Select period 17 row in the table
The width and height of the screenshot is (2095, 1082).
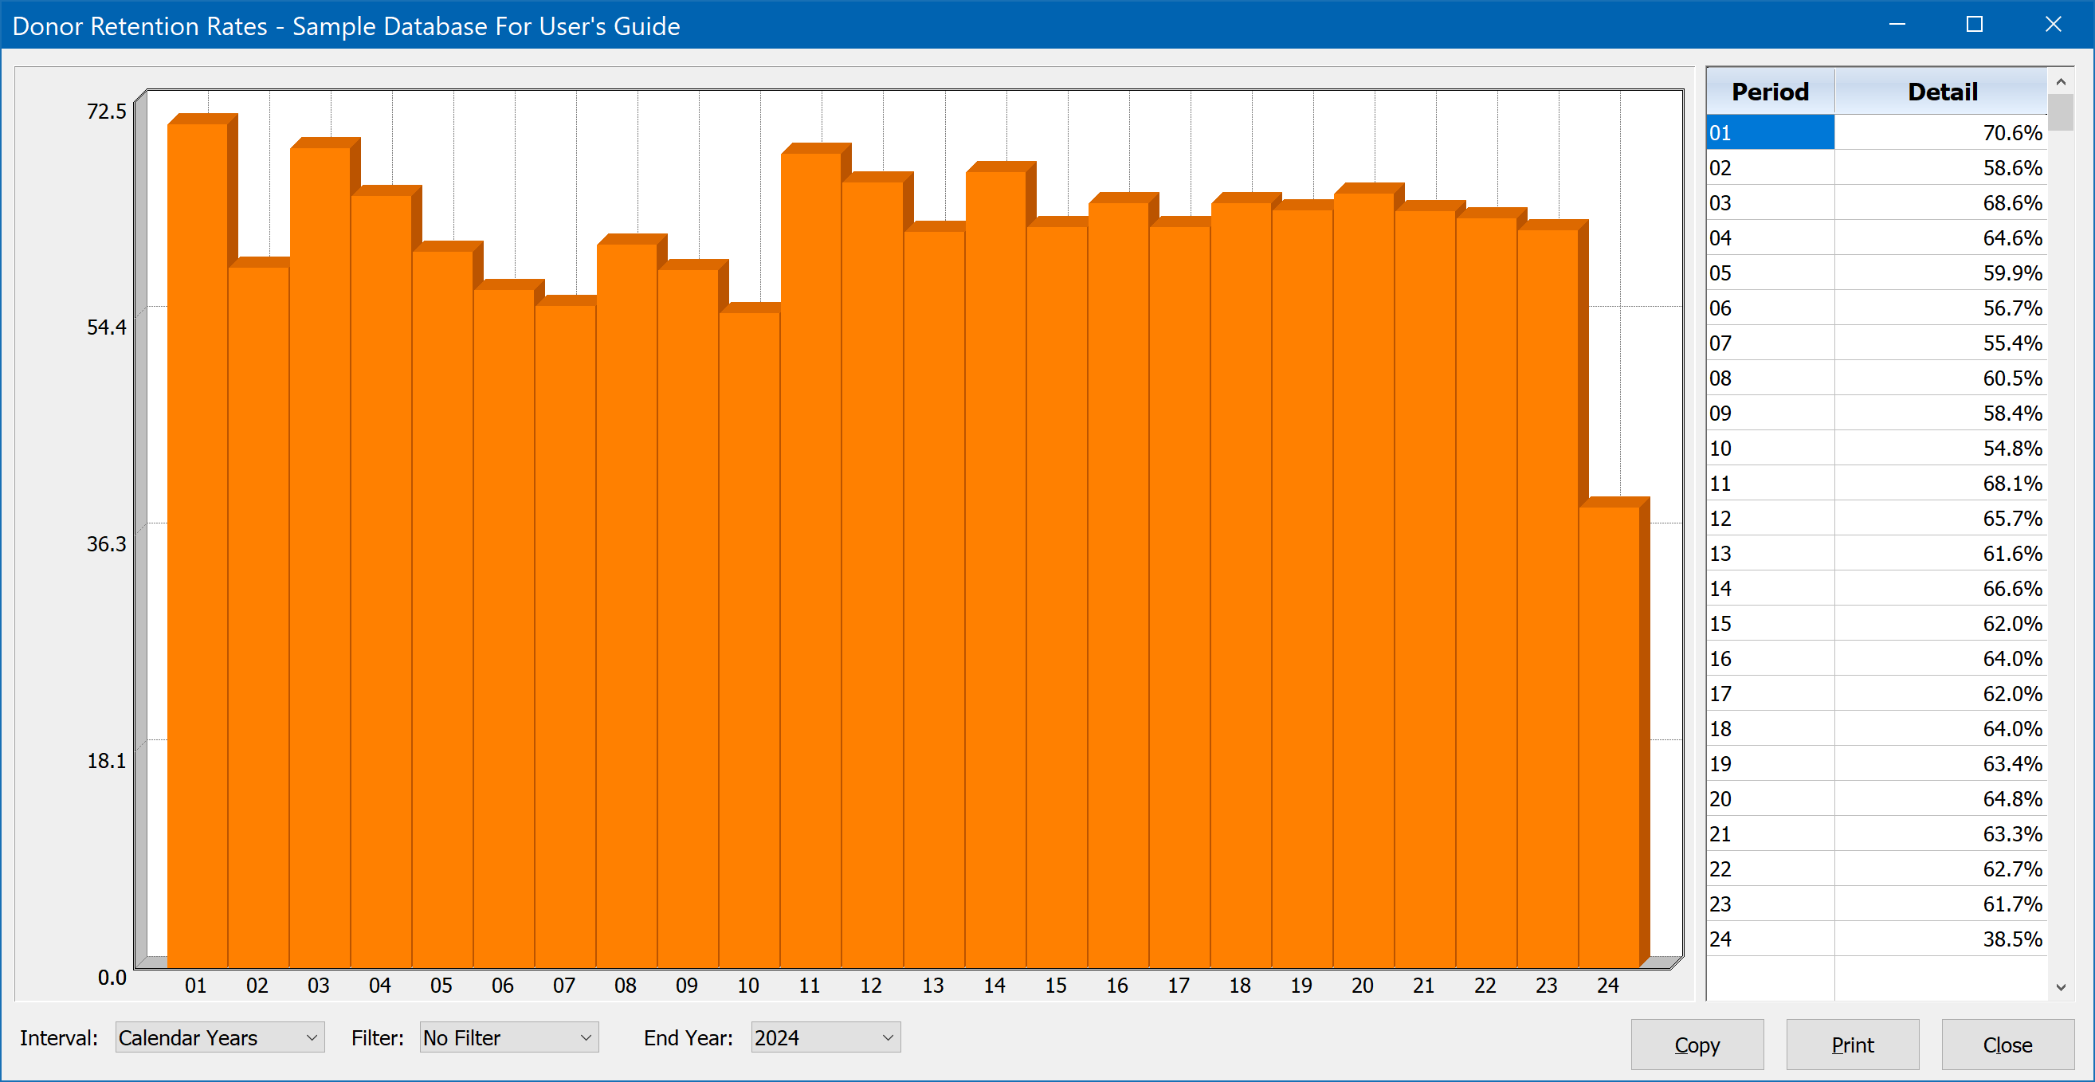pyautogui.click(x=1876, y=693)
